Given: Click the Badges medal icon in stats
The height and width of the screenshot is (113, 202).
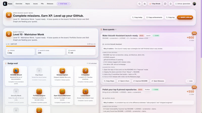Looking at the screenshot, I should click(69, 50).
